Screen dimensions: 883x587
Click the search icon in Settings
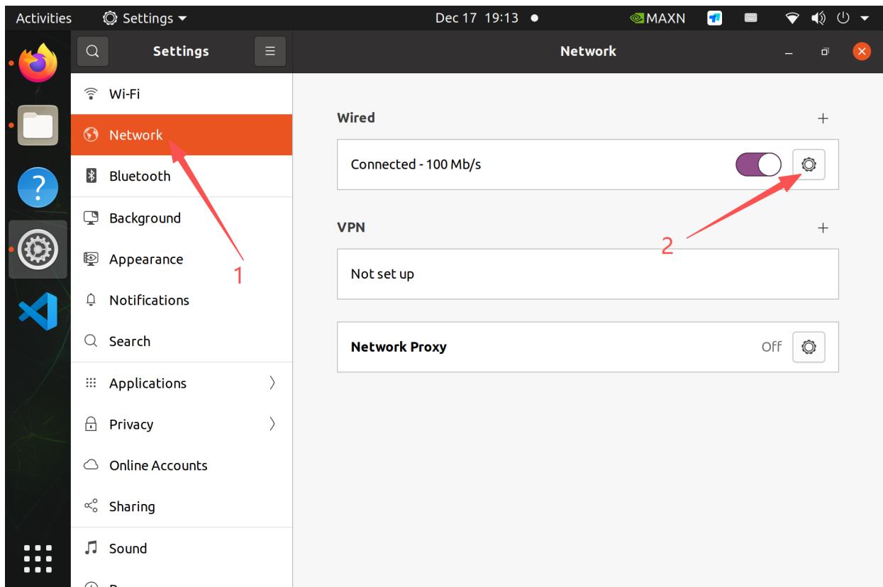click(93, 51)
